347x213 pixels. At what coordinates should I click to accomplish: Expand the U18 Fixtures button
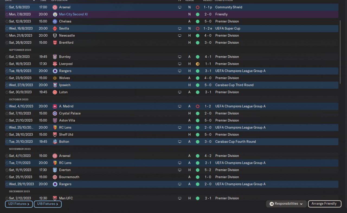[x=48, y=204]
